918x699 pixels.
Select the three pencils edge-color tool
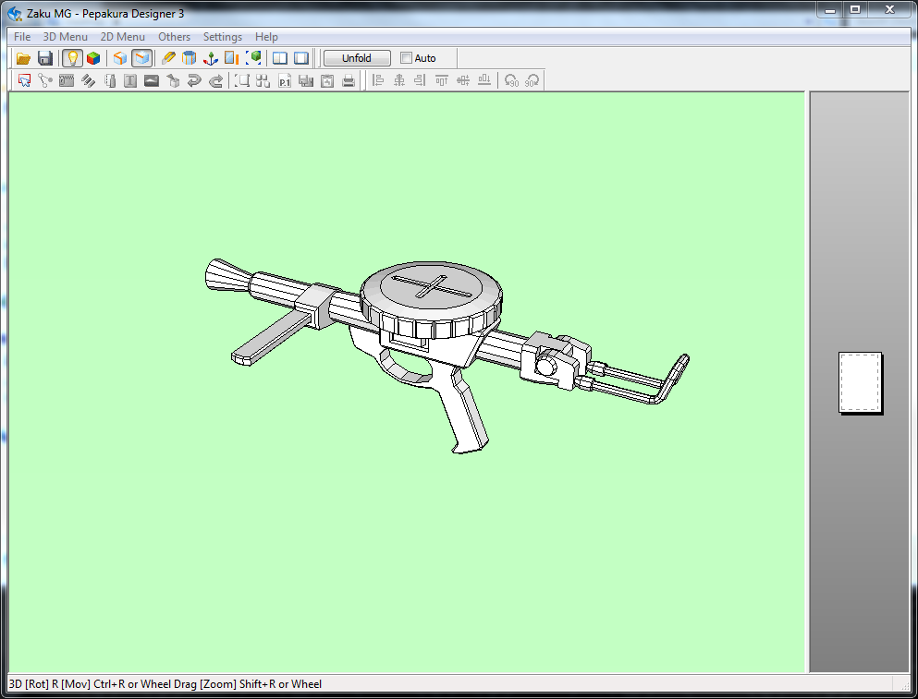click(x=88, y=80)
